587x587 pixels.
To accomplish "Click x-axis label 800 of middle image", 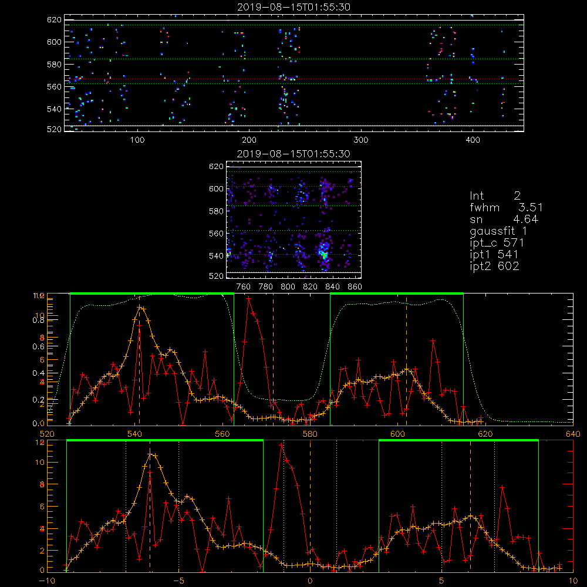I will tap(288, 287).
